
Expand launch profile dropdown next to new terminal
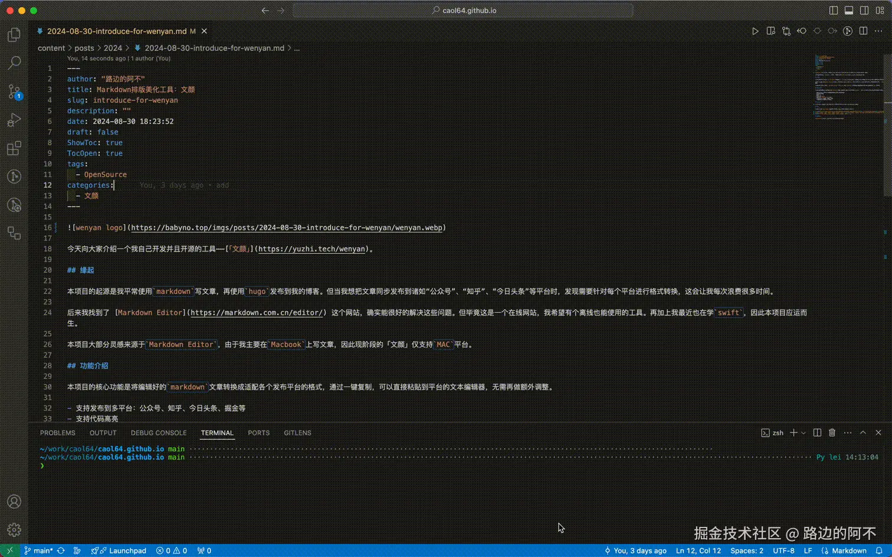coord(803,433)
